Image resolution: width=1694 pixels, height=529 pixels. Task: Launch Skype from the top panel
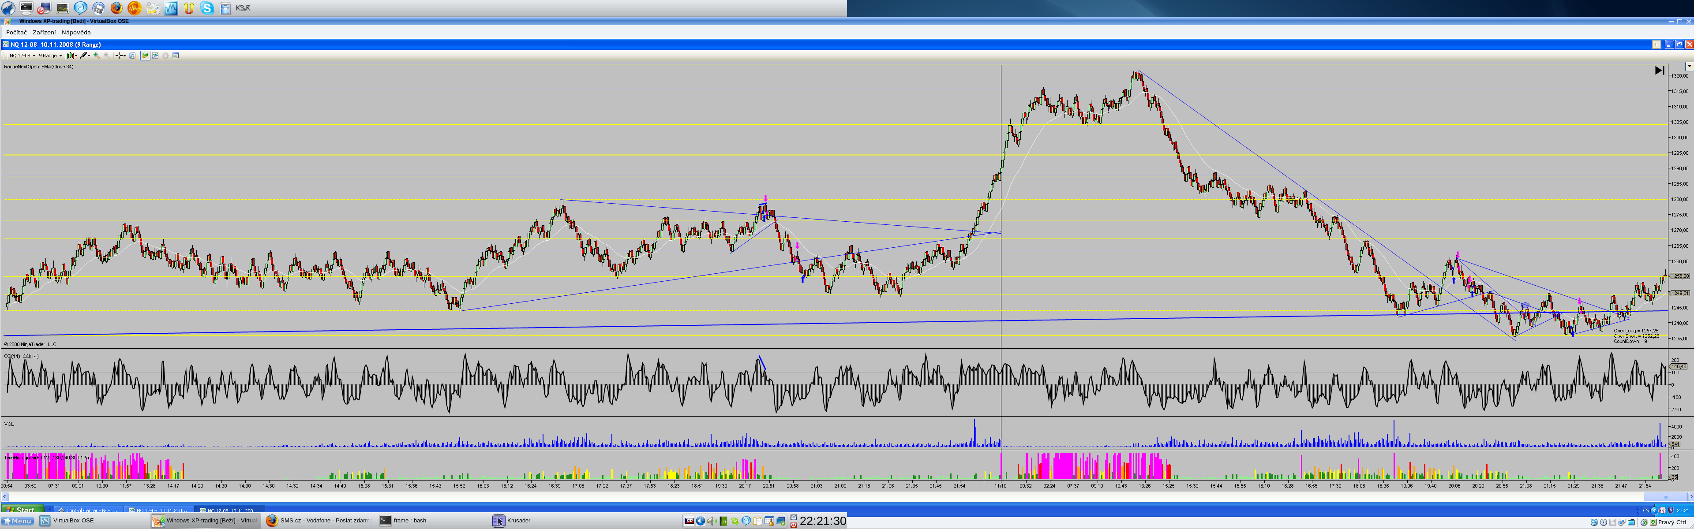click(206, 8)
